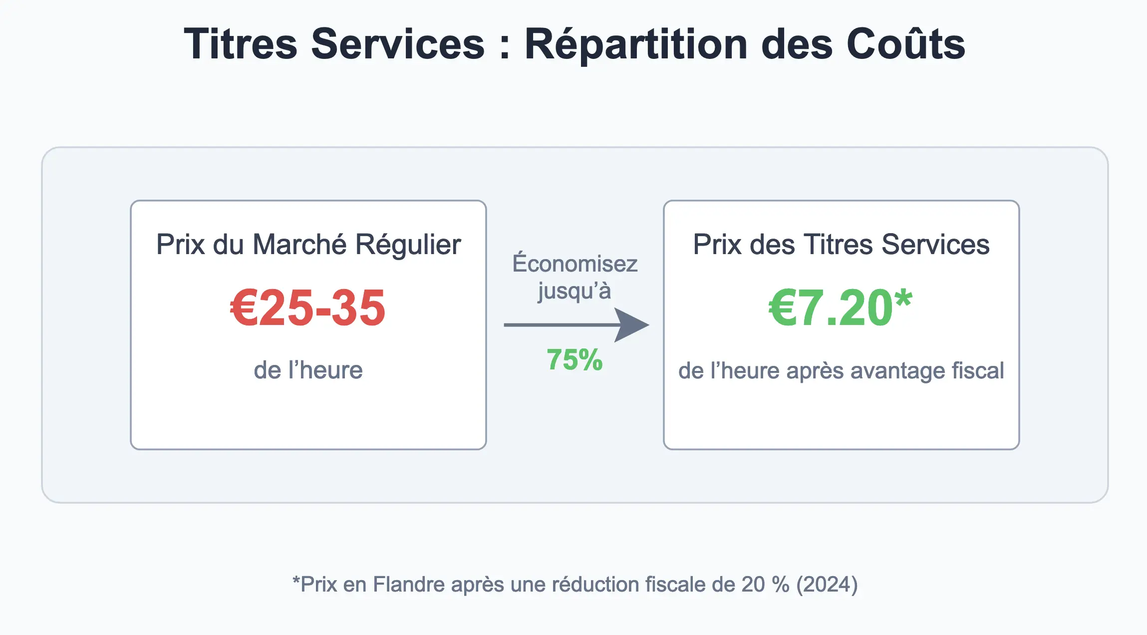The height and width of the screenshot is (635, 1147).
Task: Click the 'Titres Services' words in the title
Action: 334,44
